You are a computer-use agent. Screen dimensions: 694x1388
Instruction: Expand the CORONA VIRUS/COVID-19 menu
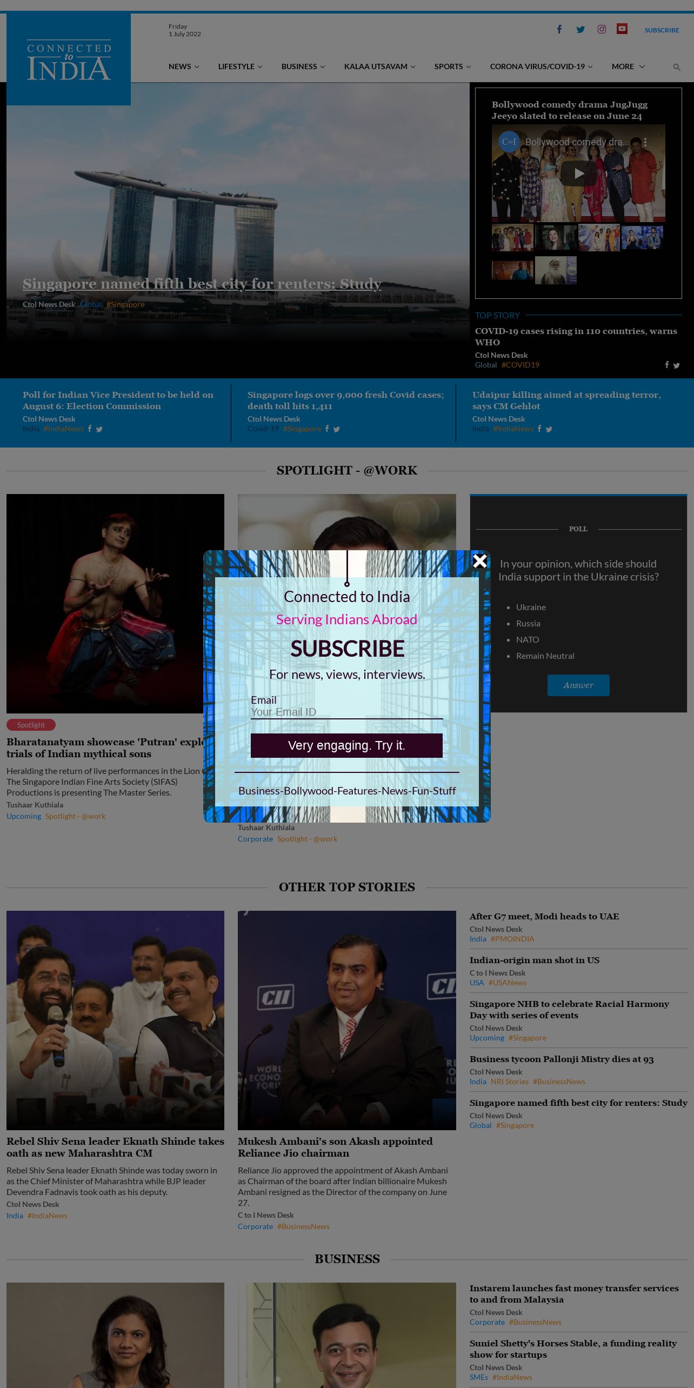point(541,66)
